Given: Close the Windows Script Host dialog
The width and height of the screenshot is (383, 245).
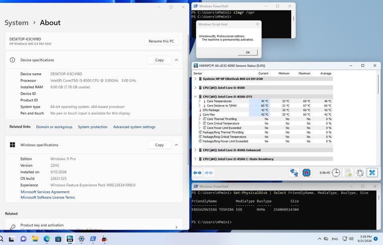Looking at the screenshot, I should pos(257,24).
